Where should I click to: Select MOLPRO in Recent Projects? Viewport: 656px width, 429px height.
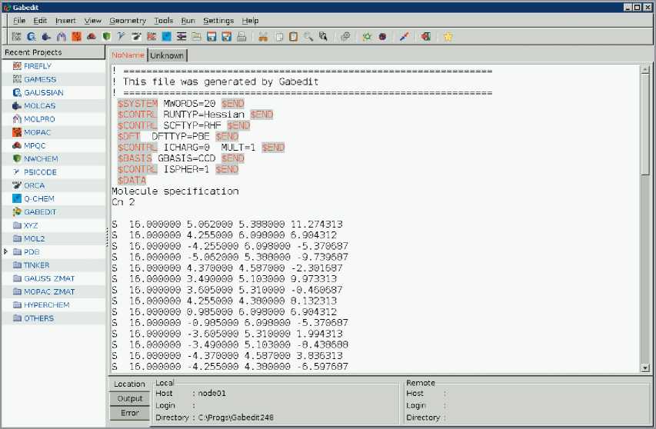[54, 119]
